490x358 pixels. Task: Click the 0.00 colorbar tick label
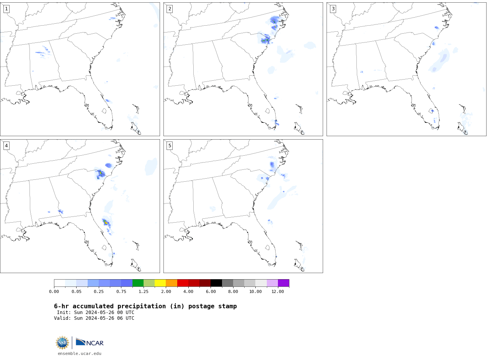54,291
